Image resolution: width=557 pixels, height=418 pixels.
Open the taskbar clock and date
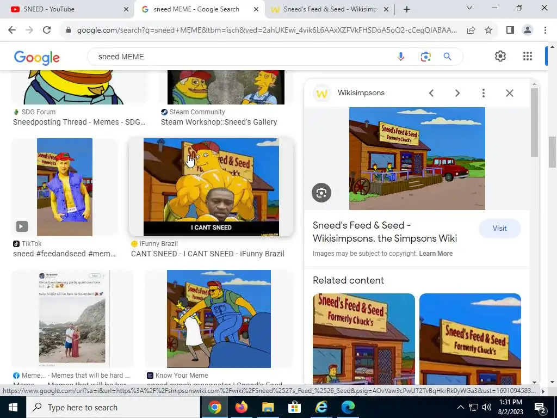(511, 407)
